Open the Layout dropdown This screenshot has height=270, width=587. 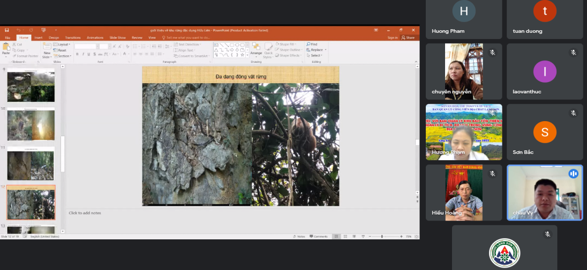coord(62,44)
